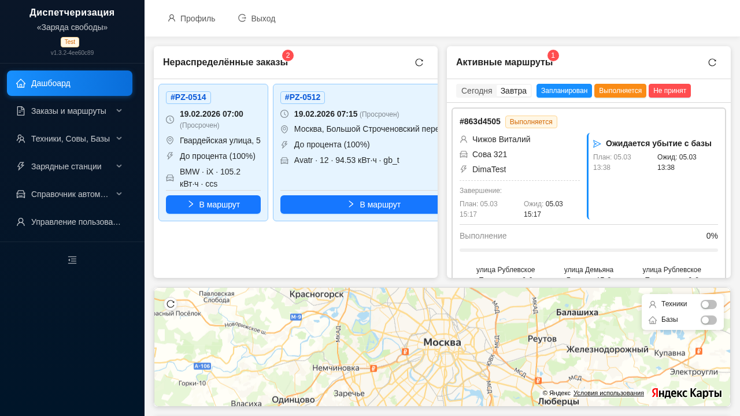Expand the Зарядные станции menu
The image size is (740, 416).
(x=119, y=166)
